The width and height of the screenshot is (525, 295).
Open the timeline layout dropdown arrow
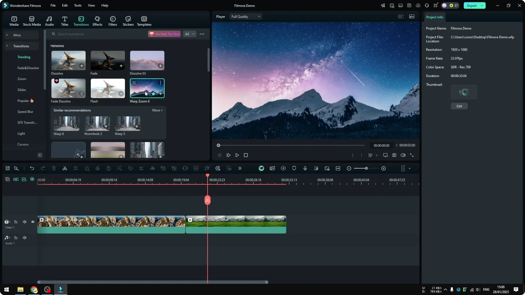pyautogui.click(x=410, y=169)
